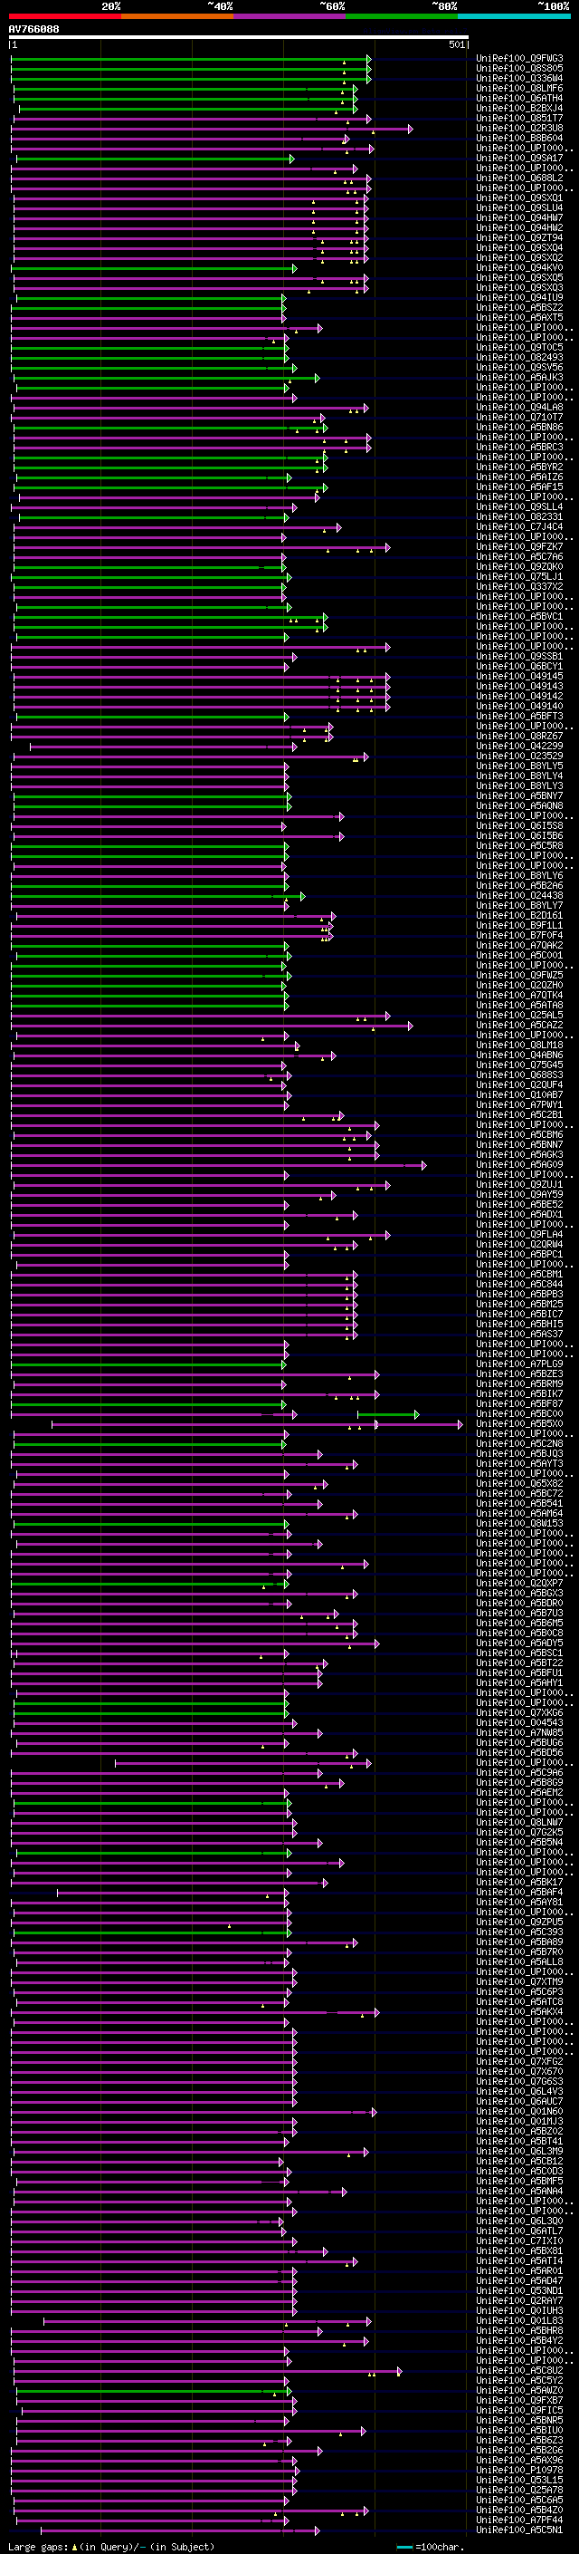The height and width of the screenshot is (2554, 579).
Task: Select the UniRef100_Q75LJ1 label
Action: point(519,576)
